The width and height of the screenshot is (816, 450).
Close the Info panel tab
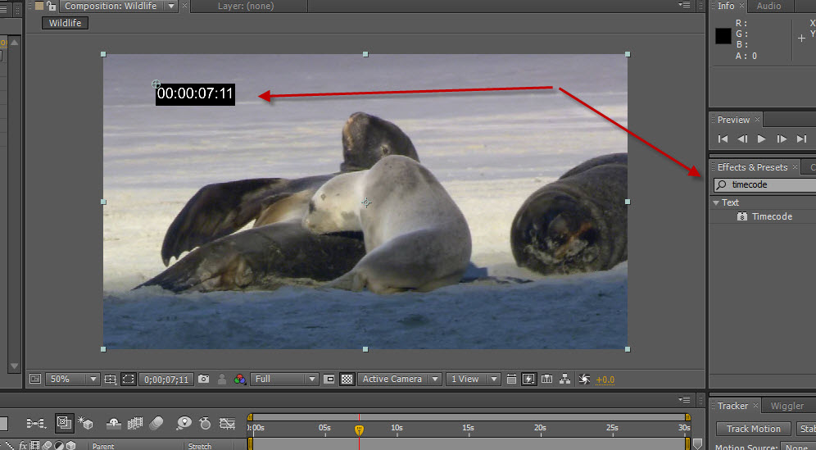742,6
